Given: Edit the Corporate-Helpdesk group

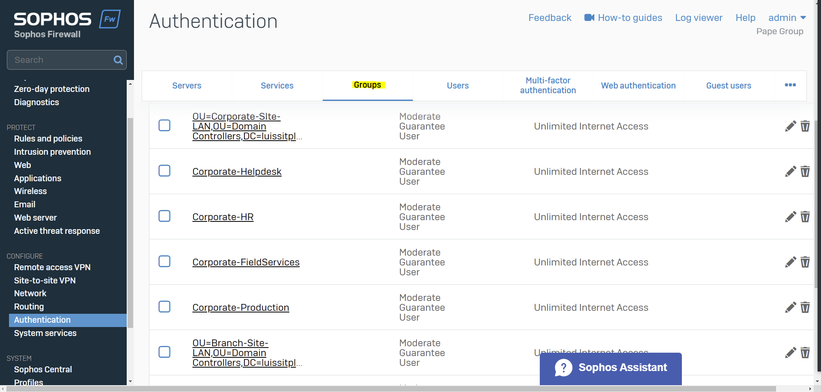Looking at the screenshot, I should (x=791, y=171).
